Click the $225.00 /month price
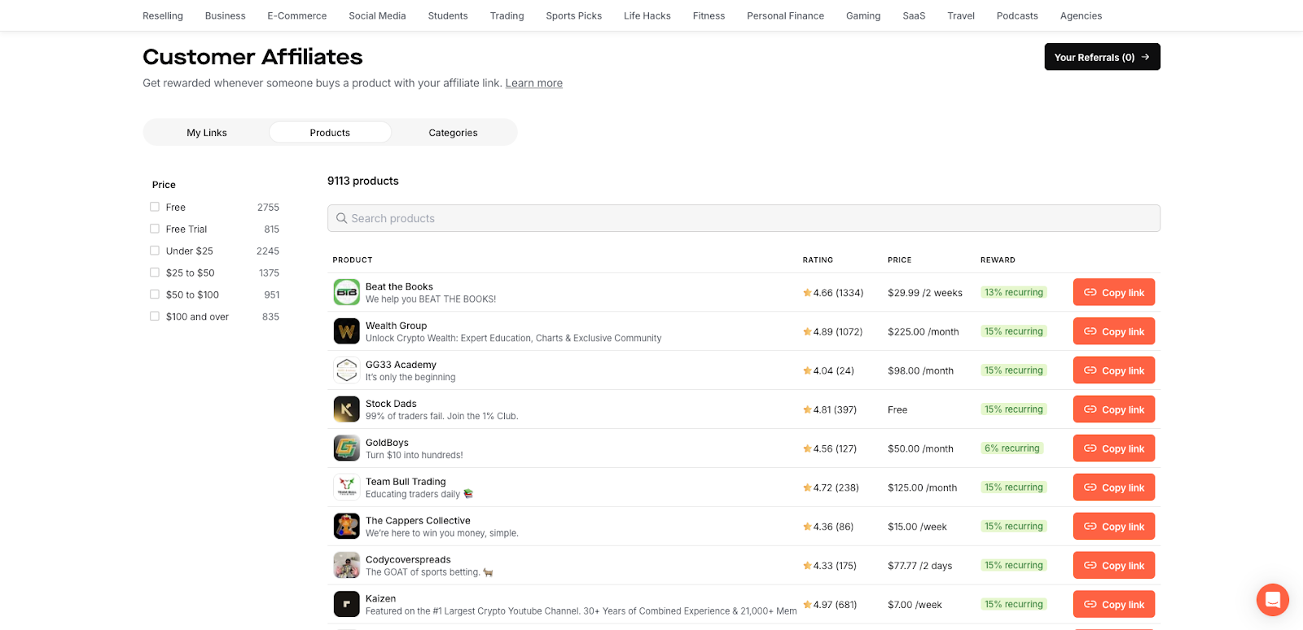The image size is (1303, 630). [x=924, y=332]
